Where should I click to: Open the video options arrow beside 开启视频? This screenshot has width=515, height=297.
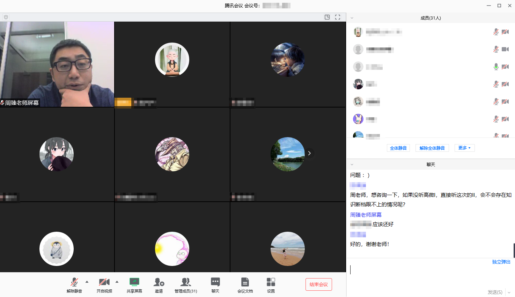click(x=117, y=281)
